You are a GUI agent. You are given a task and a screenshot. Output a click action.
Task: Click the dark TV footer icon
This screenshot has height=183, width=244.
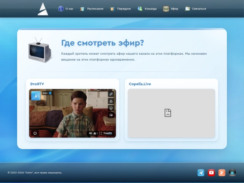[x=232, y=173]
